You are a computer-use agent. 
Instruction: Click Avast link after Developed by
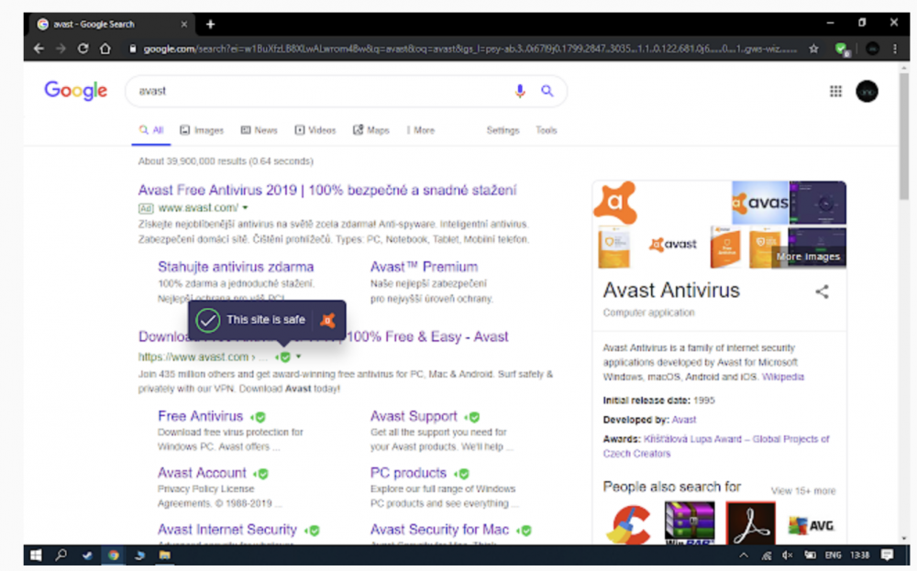(684, 420)
